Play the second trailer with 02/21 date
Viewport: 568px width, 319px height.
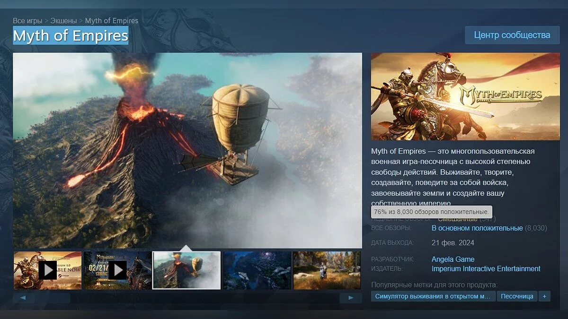tap(117, 270)
